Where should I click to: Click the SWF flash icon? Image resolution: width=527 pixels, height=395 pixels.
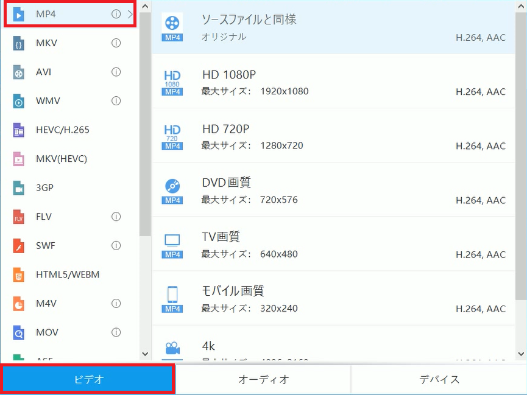pos(19,246)
